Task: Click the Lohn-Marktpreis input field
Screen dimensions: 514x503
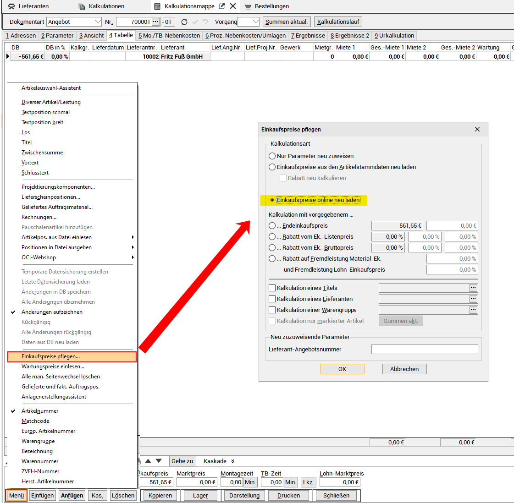Action: 340,482
